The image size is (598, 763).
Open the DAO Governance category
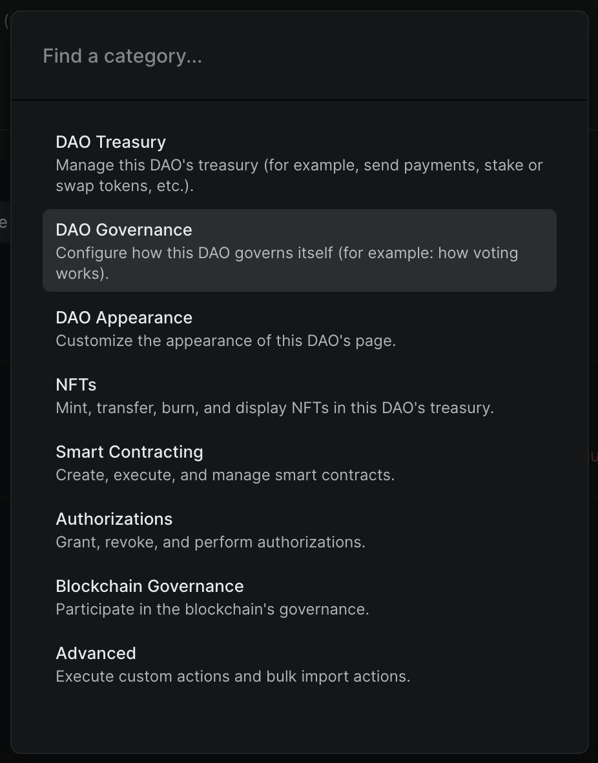pyautogui.click(x=123, y=230)
